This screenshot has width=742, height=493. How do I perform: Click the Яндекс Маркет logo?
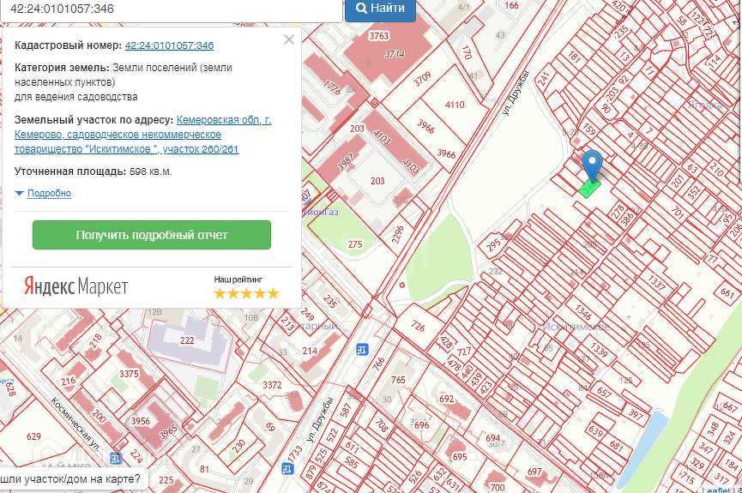point(75,286)
